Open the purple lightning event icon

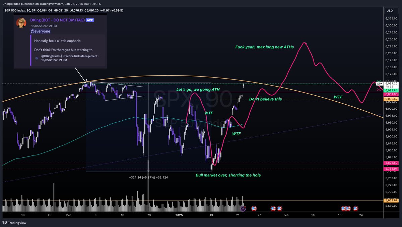coord(244,208)
